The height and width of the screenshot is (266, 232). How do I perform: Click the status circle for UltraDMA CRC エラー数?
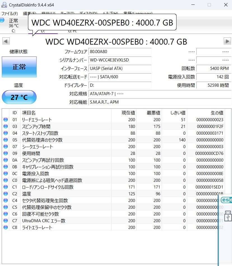6,221
